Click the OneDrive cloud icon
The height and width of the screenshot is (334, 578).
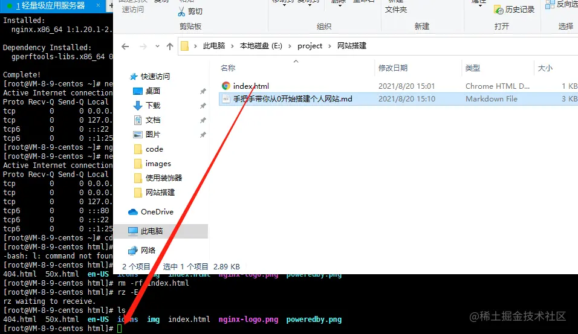point(132,212)
